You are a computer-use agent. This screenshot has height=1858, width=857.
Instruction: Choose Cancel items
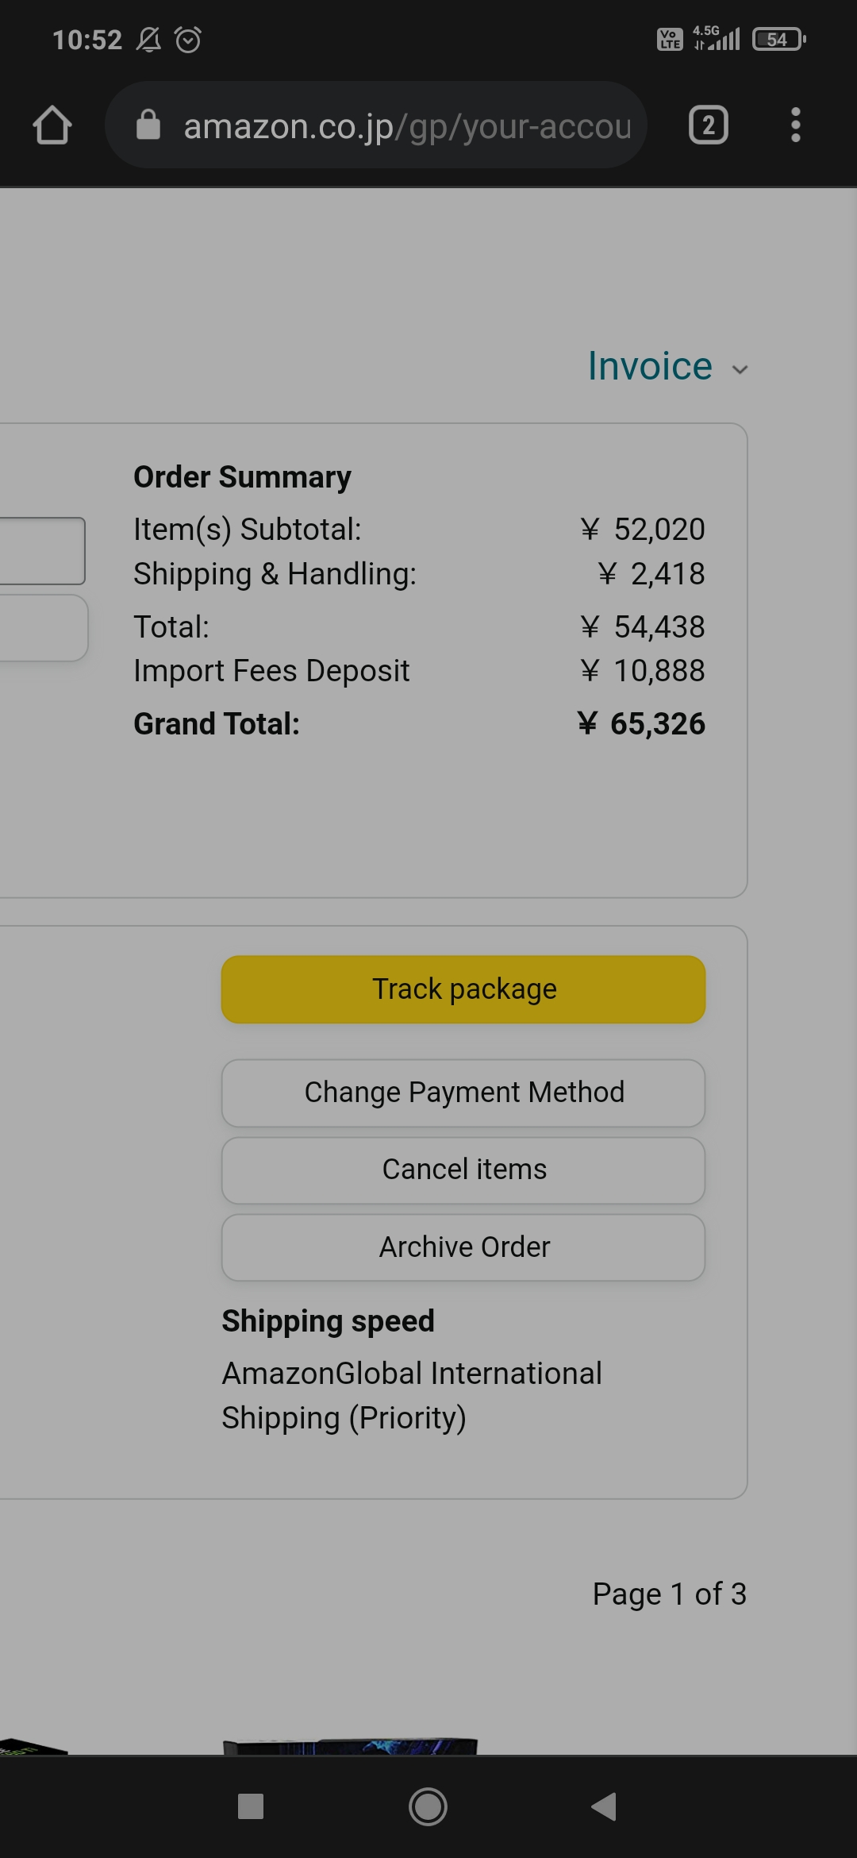point(463,1170)
